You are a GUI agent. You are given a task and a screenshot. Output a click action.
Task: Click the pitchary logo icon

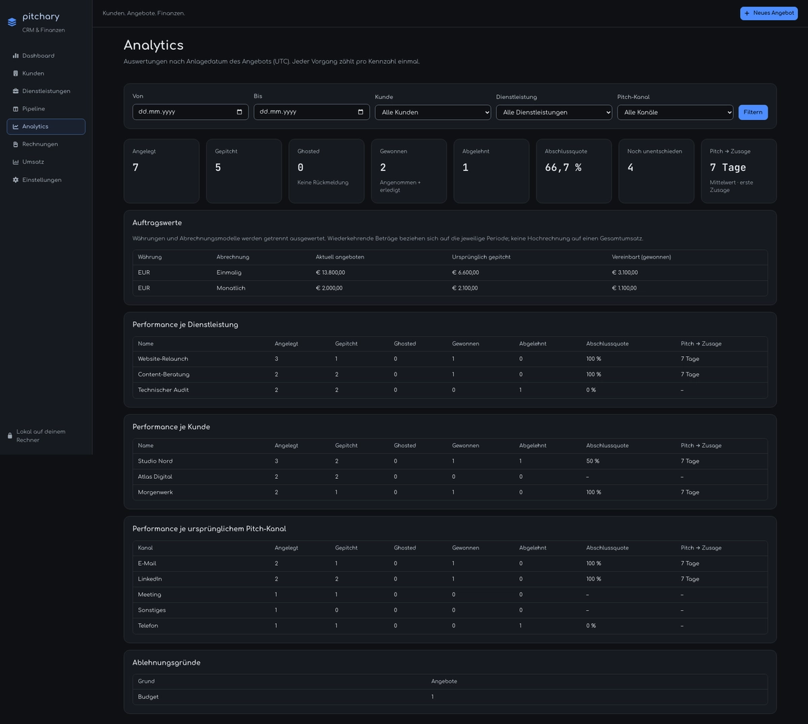tap(12, 22)
